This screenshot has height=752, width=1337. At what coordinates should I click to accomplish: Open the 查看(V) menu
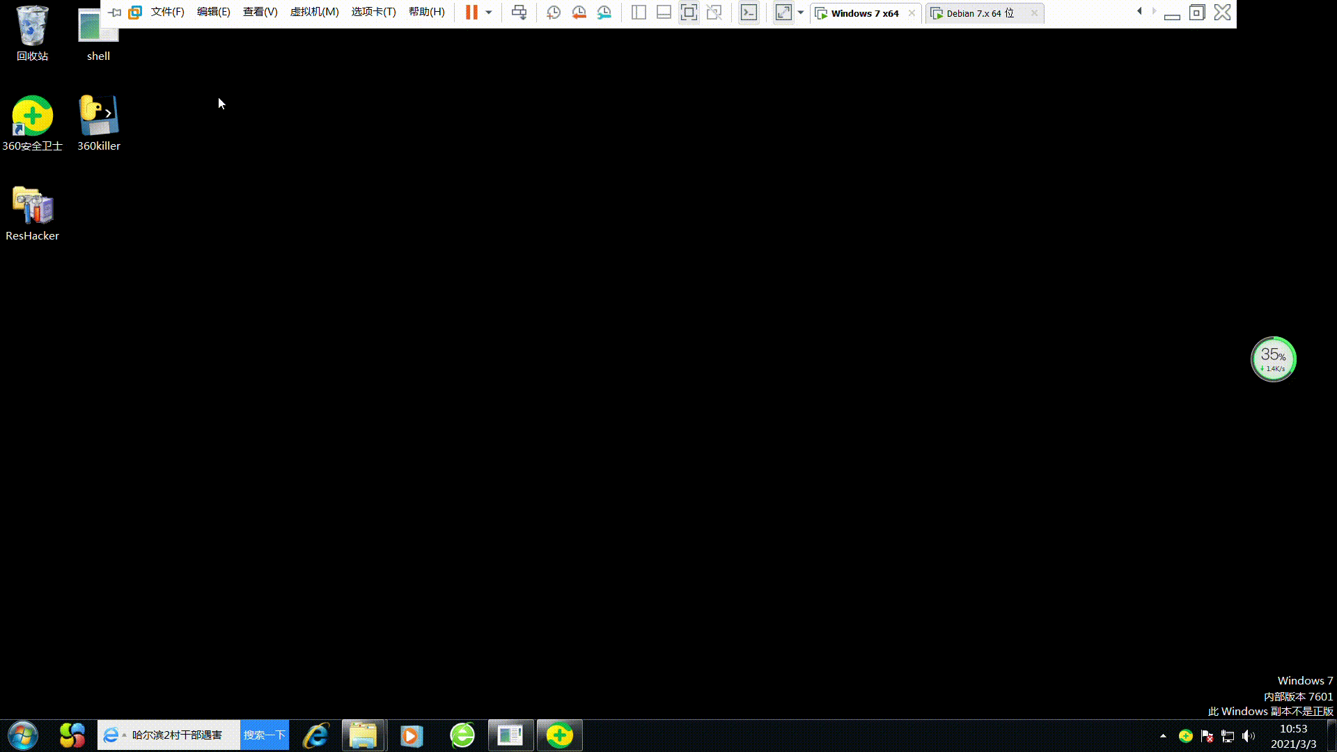(x=260, y=12)
